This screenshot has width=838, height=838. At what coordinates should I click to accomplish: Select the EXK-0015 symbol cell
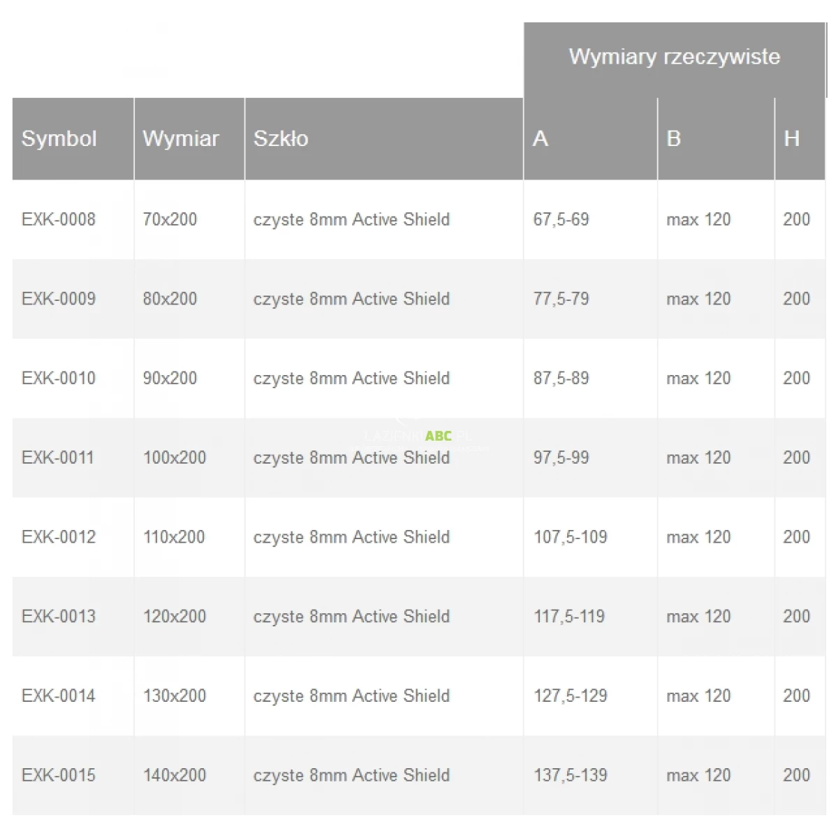pyautogui.click(x=59, y=775)
